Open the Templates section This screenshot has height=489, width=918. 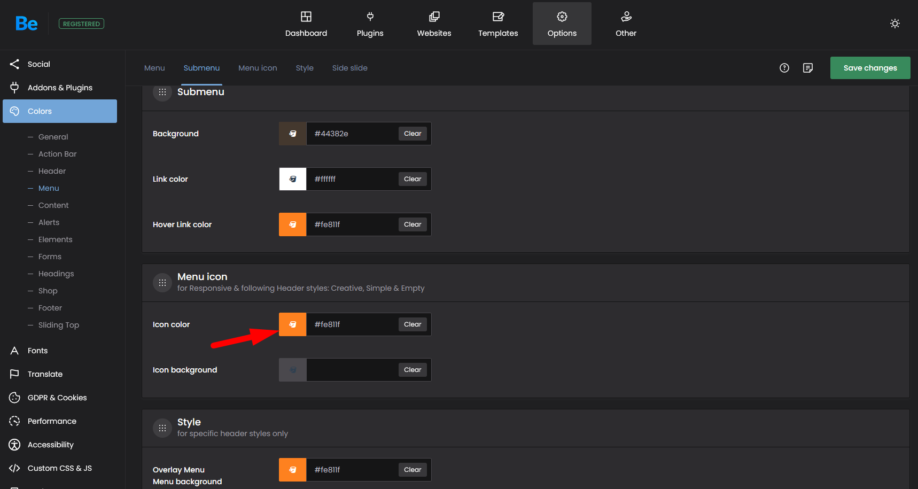click(498, 24)
